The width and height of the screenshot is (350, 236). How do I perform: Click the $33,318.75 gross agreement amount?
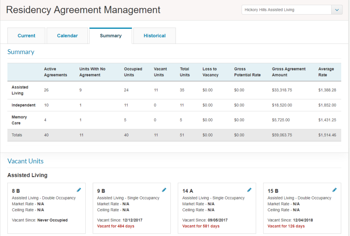pyautogui.click(x=282, y=90)
